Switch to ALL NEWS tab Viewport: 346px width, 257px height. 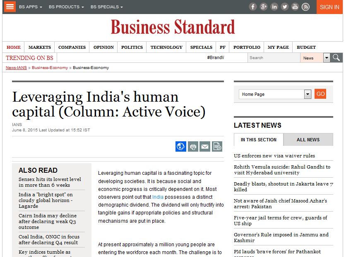pyautogui.click(x=308, y=140)
